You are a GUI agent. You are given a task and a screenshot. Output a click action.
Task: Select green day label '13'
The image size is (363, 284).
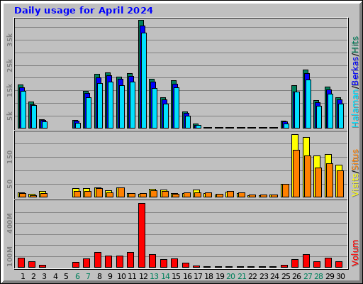coord(155,276)
